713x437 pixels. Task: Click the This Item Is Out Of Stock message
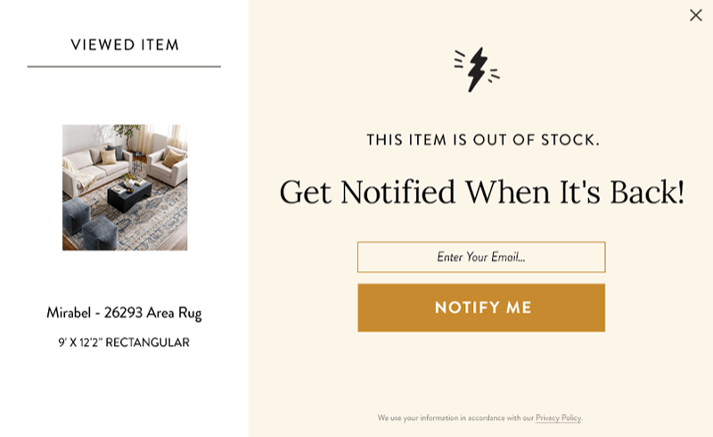(482, 140)
